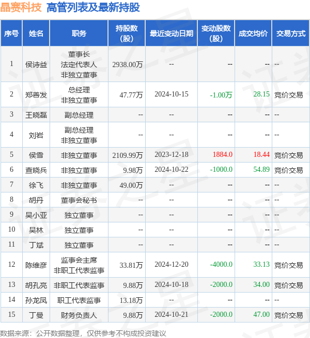Select the 序号 column header
Screen dimensions: 310x338
click(x=11, y=34)
